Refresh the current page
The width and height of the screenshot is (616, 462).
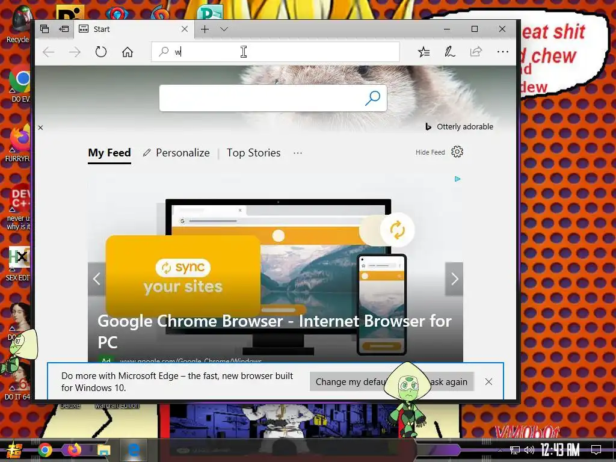[x=101, y=52]
